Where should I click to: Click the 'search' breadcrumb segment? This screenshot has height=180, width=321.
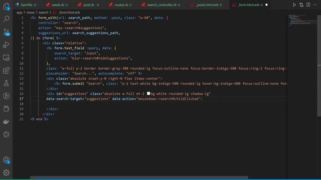44,12
